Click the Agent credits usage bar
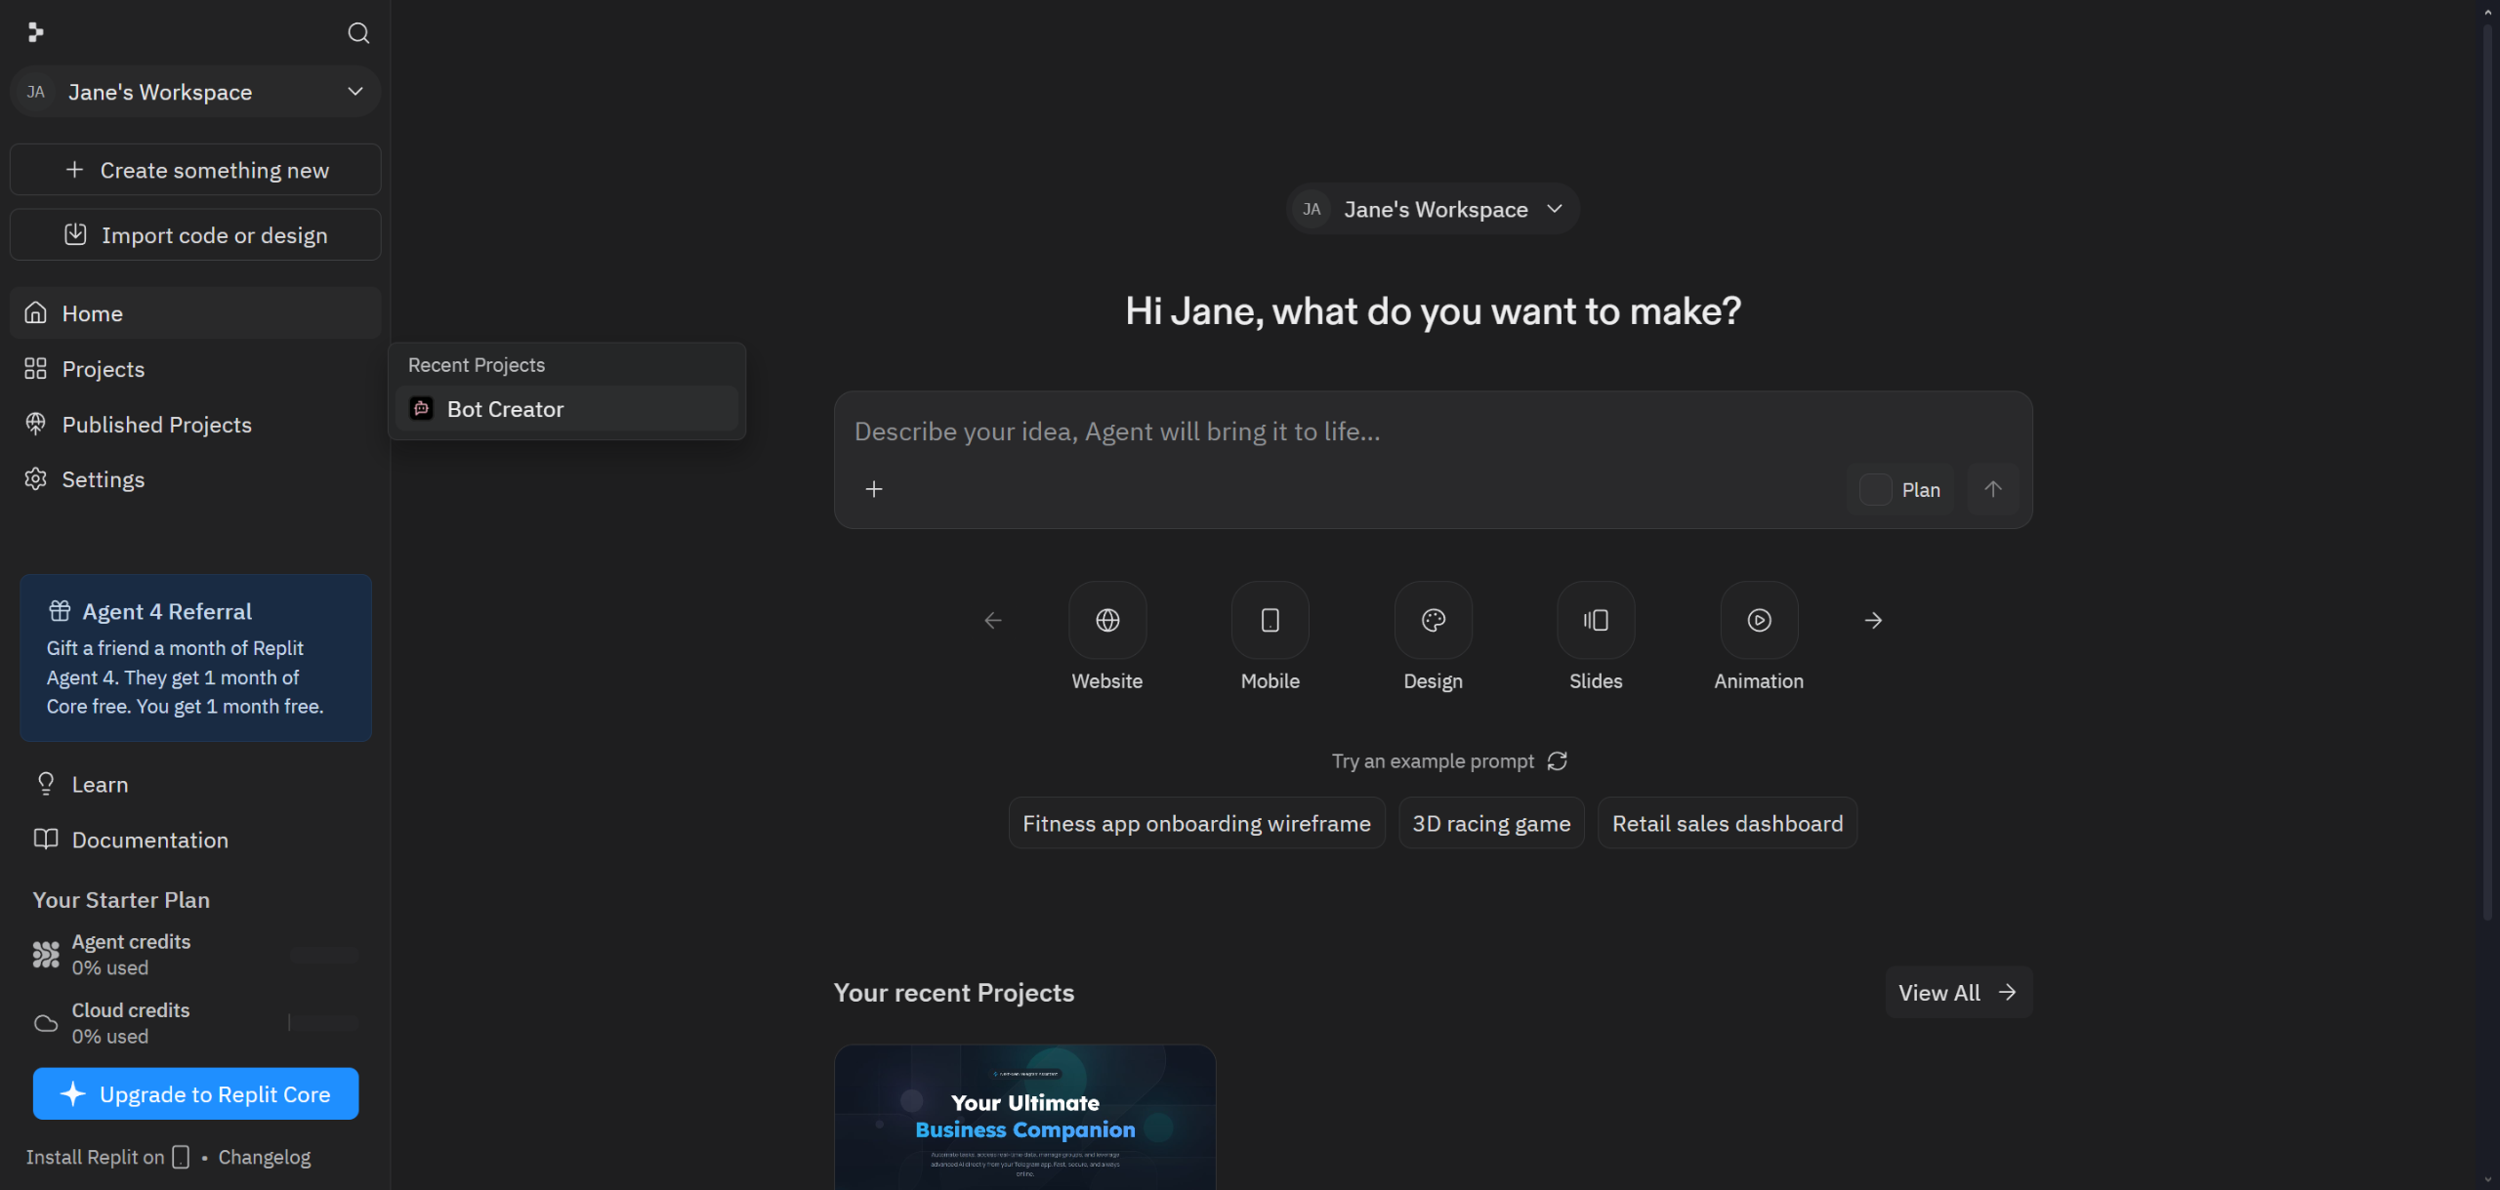The image size is (2500, 1190). (325, 955)
